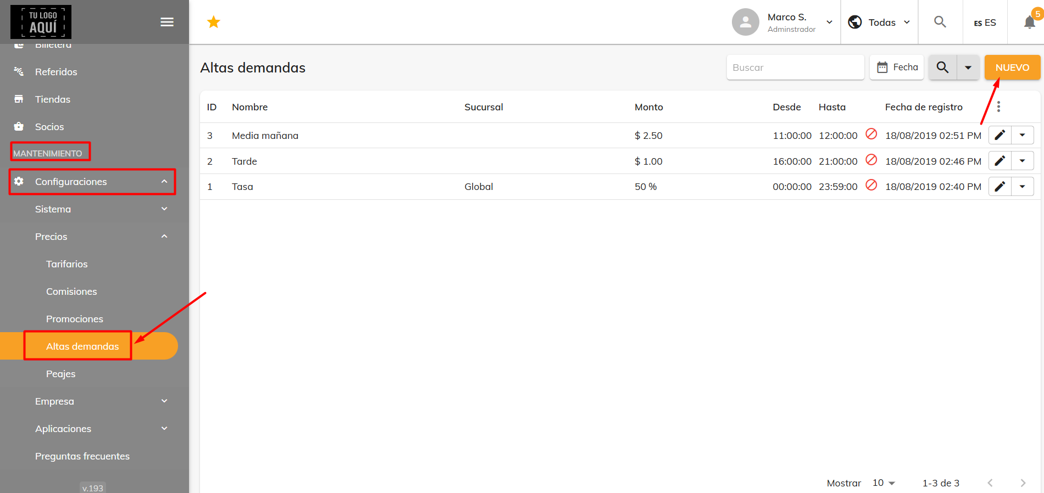
Task: Click the disabled status icon in Tasa row
Action: point(871,185)
